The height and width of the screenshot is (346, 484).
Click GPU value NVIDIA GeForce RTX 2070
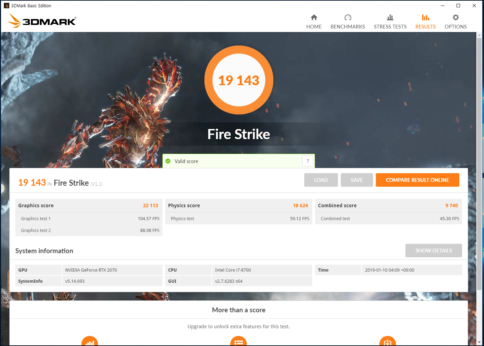(x=91, y=270)
